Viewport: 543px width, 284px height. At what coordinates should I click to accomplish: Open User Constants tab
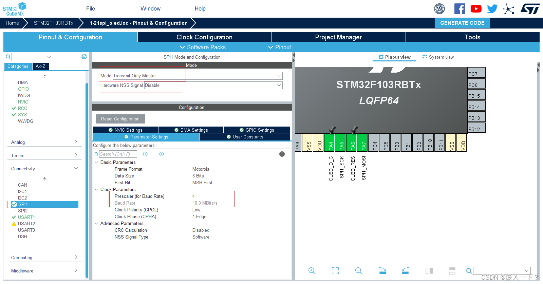coord(245,137)
